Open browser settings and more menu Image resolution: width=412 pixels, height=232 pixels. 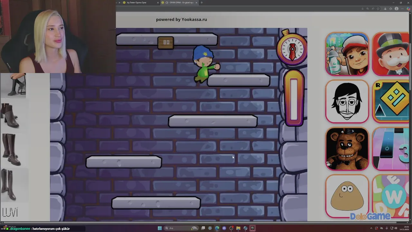(402, 9)
